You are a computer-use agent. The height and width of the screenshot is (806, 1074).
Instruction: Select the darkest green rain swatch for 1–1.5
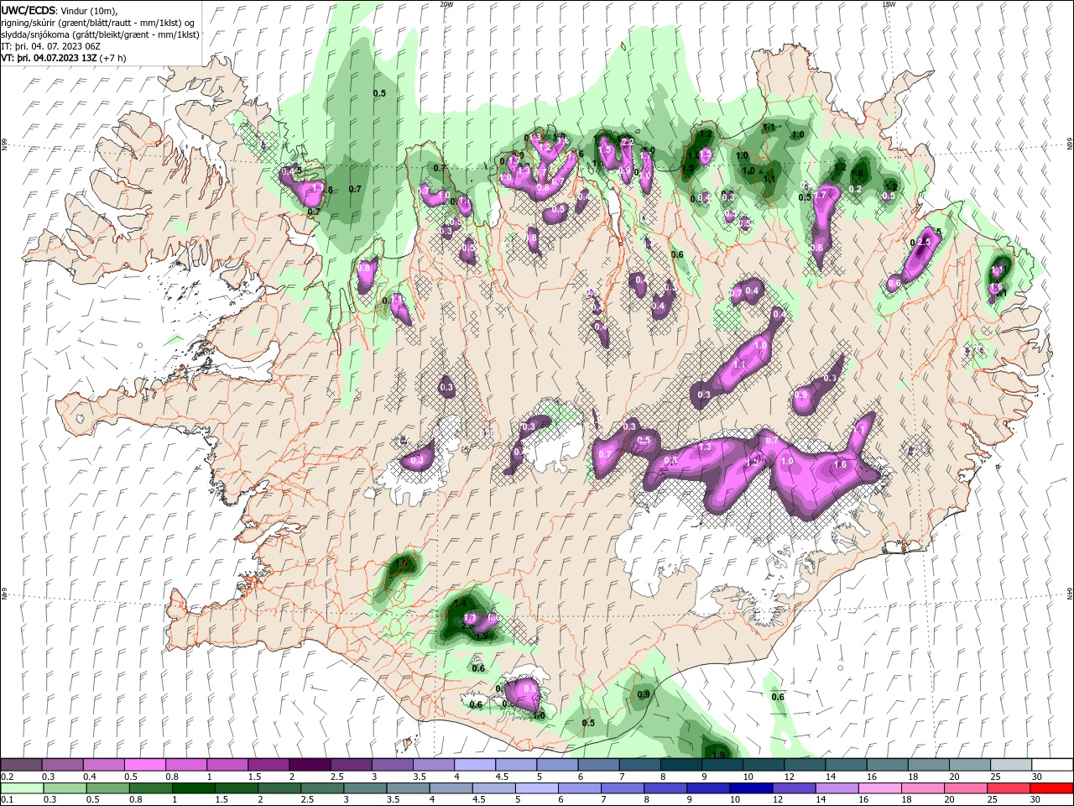(x=194, y=788)
